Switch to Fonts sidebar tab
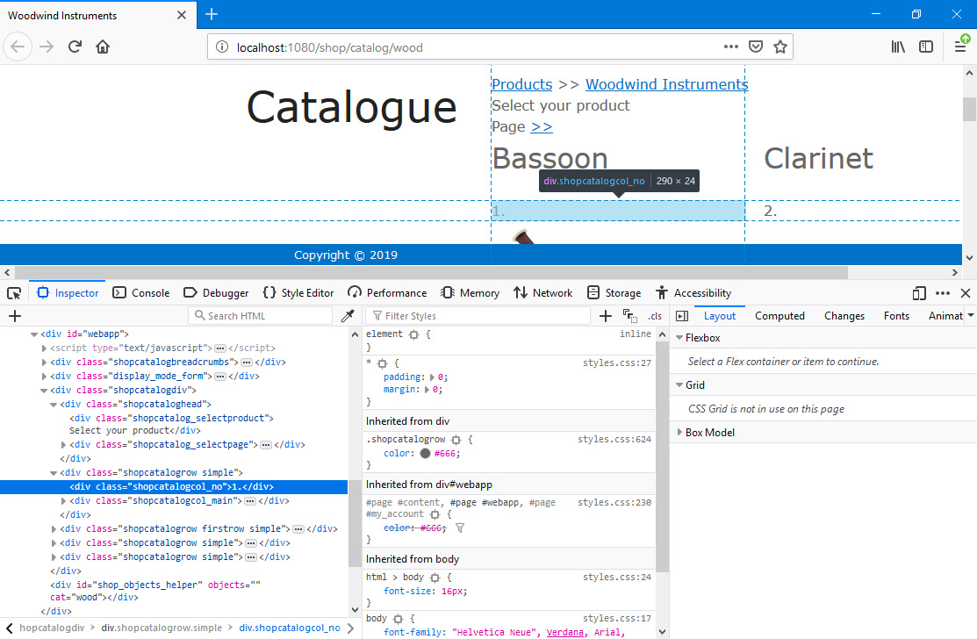 [896, 316]
